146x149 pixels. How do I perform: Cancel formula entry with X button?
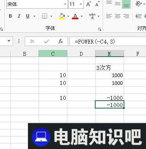32,42
